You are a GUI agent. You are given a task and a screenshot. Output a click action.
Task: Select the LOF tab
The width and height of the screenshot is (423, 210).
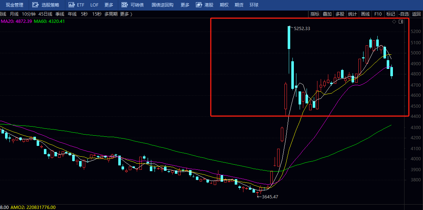click(94, 5)
